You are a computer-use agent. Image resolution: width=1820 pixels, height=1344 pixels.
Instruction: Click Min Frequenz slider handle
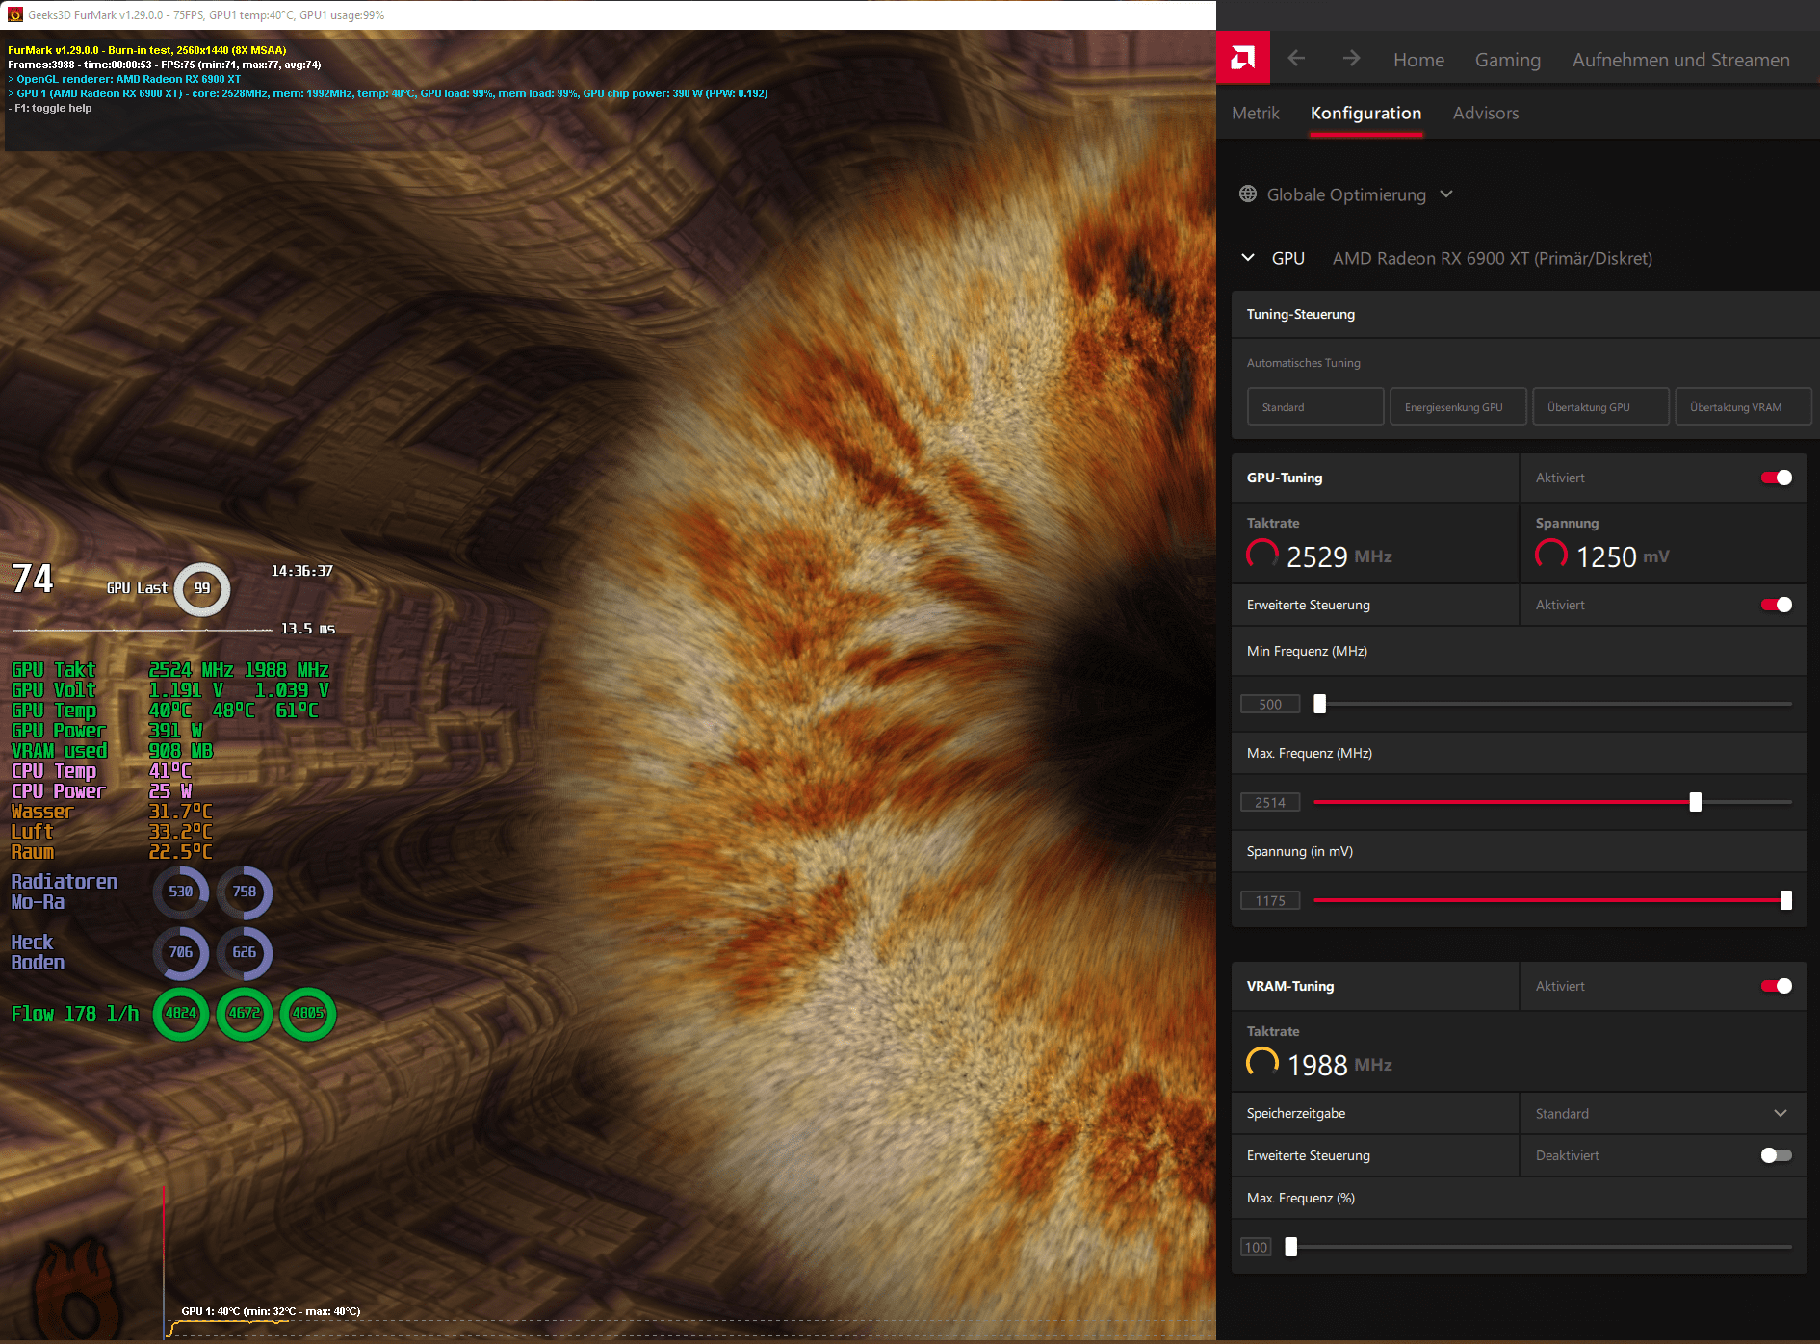click(1320, 704)
